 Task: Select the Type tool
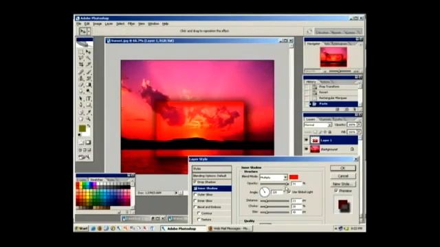point(89,99)
